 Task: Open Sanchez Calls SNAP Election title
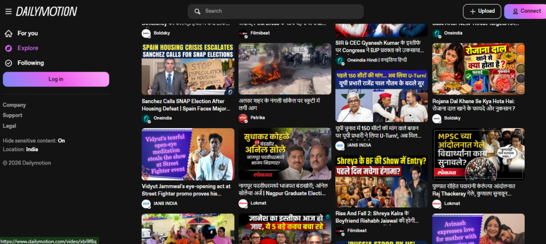[x=186, y=105]
